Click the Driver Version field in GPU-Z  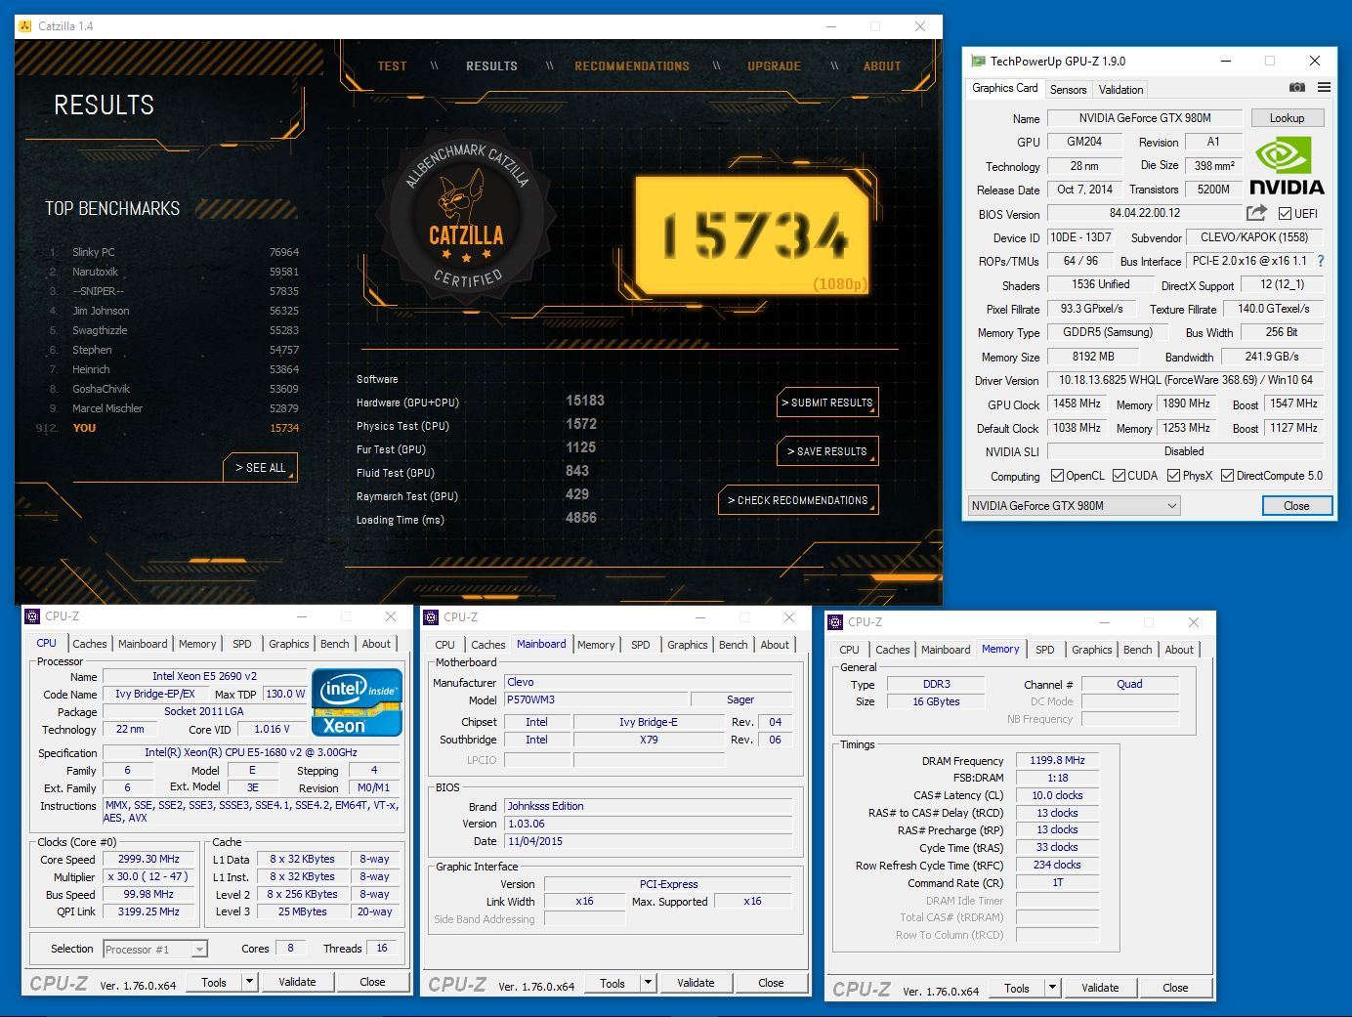pos(1185,380)
